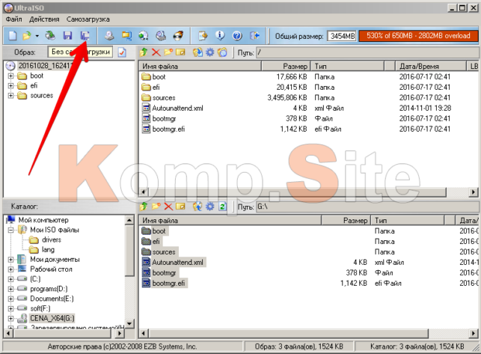Screen dimensions: 481x354
Task: Click the catalog Путь field showing G:\
Action: (x=367, y=207)
